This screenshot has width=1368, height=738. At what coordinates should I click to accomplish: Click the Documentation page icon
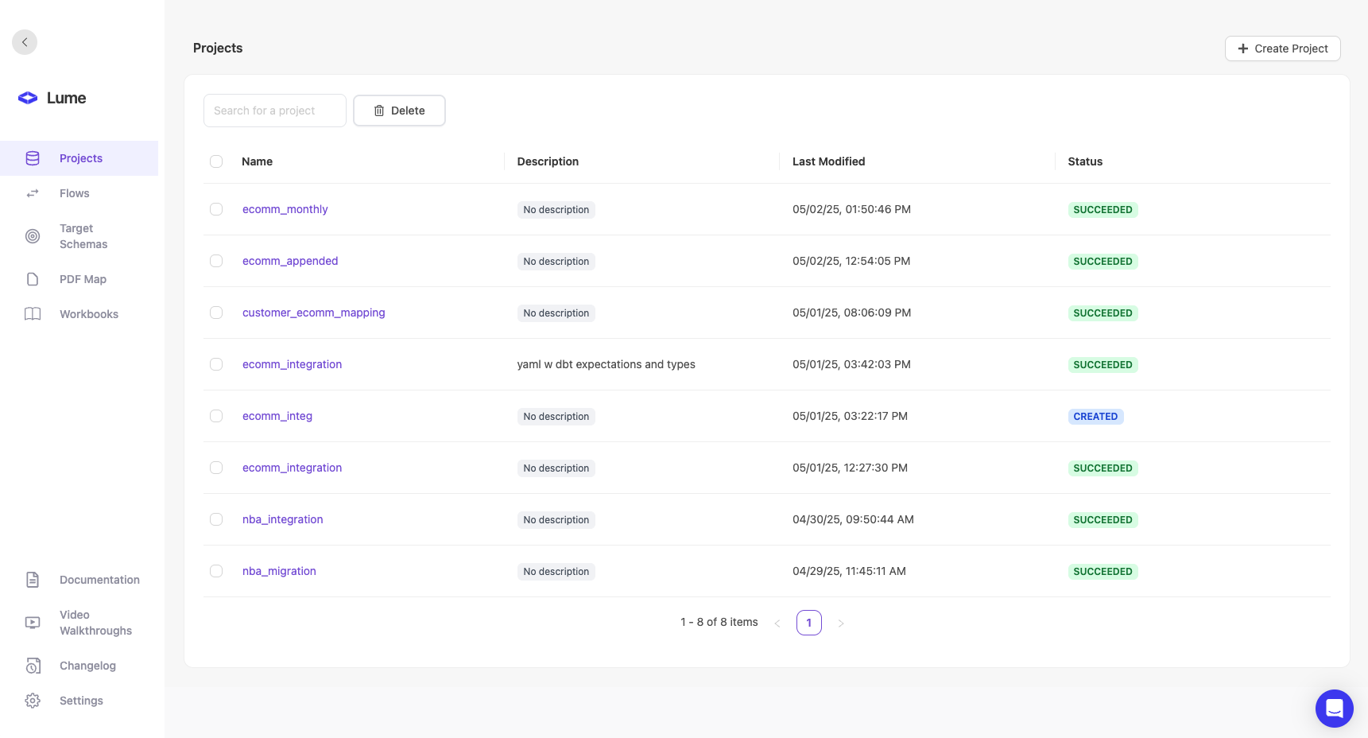33,580
